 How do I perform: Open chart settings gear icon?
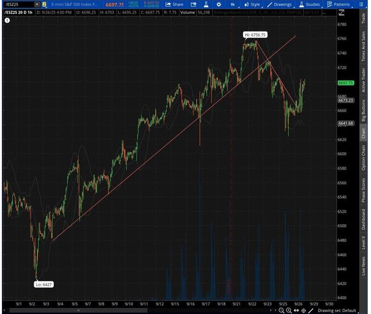219,4
